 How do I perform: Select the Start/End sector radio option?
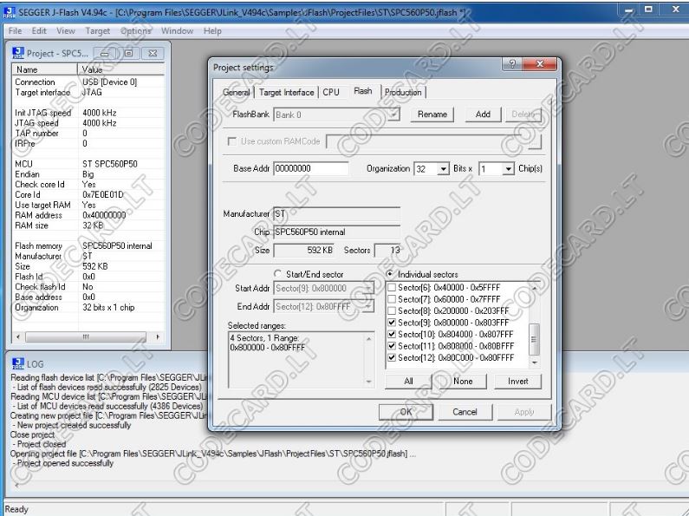click(277, 274)
